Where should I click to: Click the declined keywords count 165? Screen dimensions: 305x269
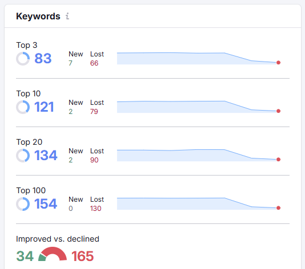(82, 256)
